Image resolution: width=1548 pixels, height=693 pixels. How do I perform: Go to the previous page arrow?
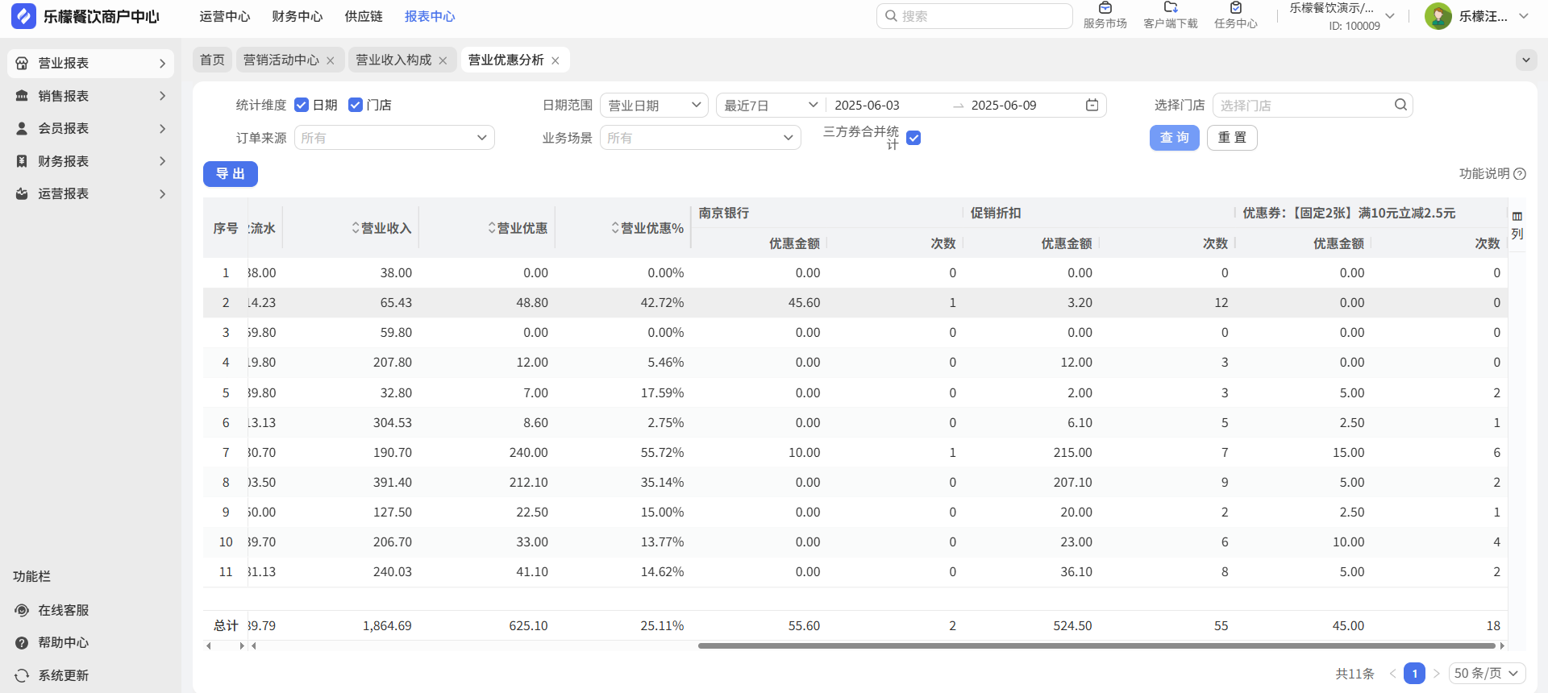click(x=1392, y=674)
